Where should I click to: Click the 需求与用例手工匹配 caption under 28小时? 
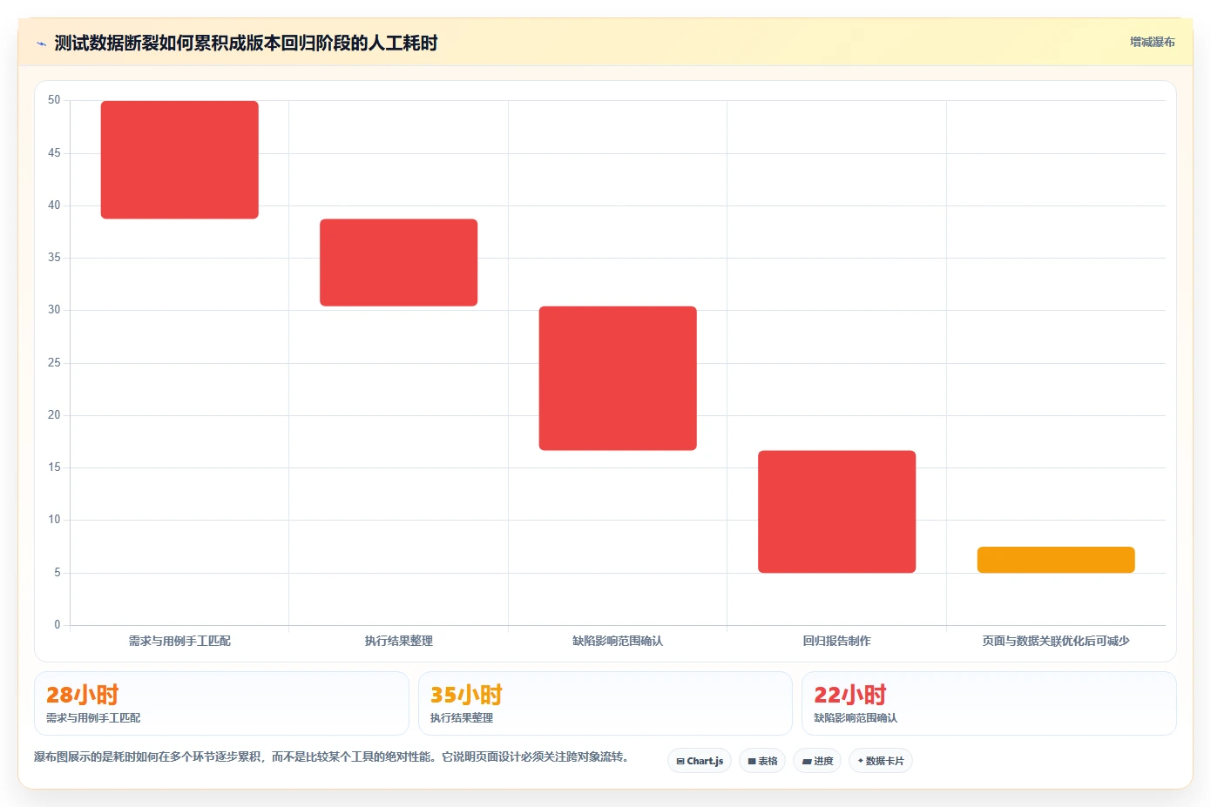93,718
